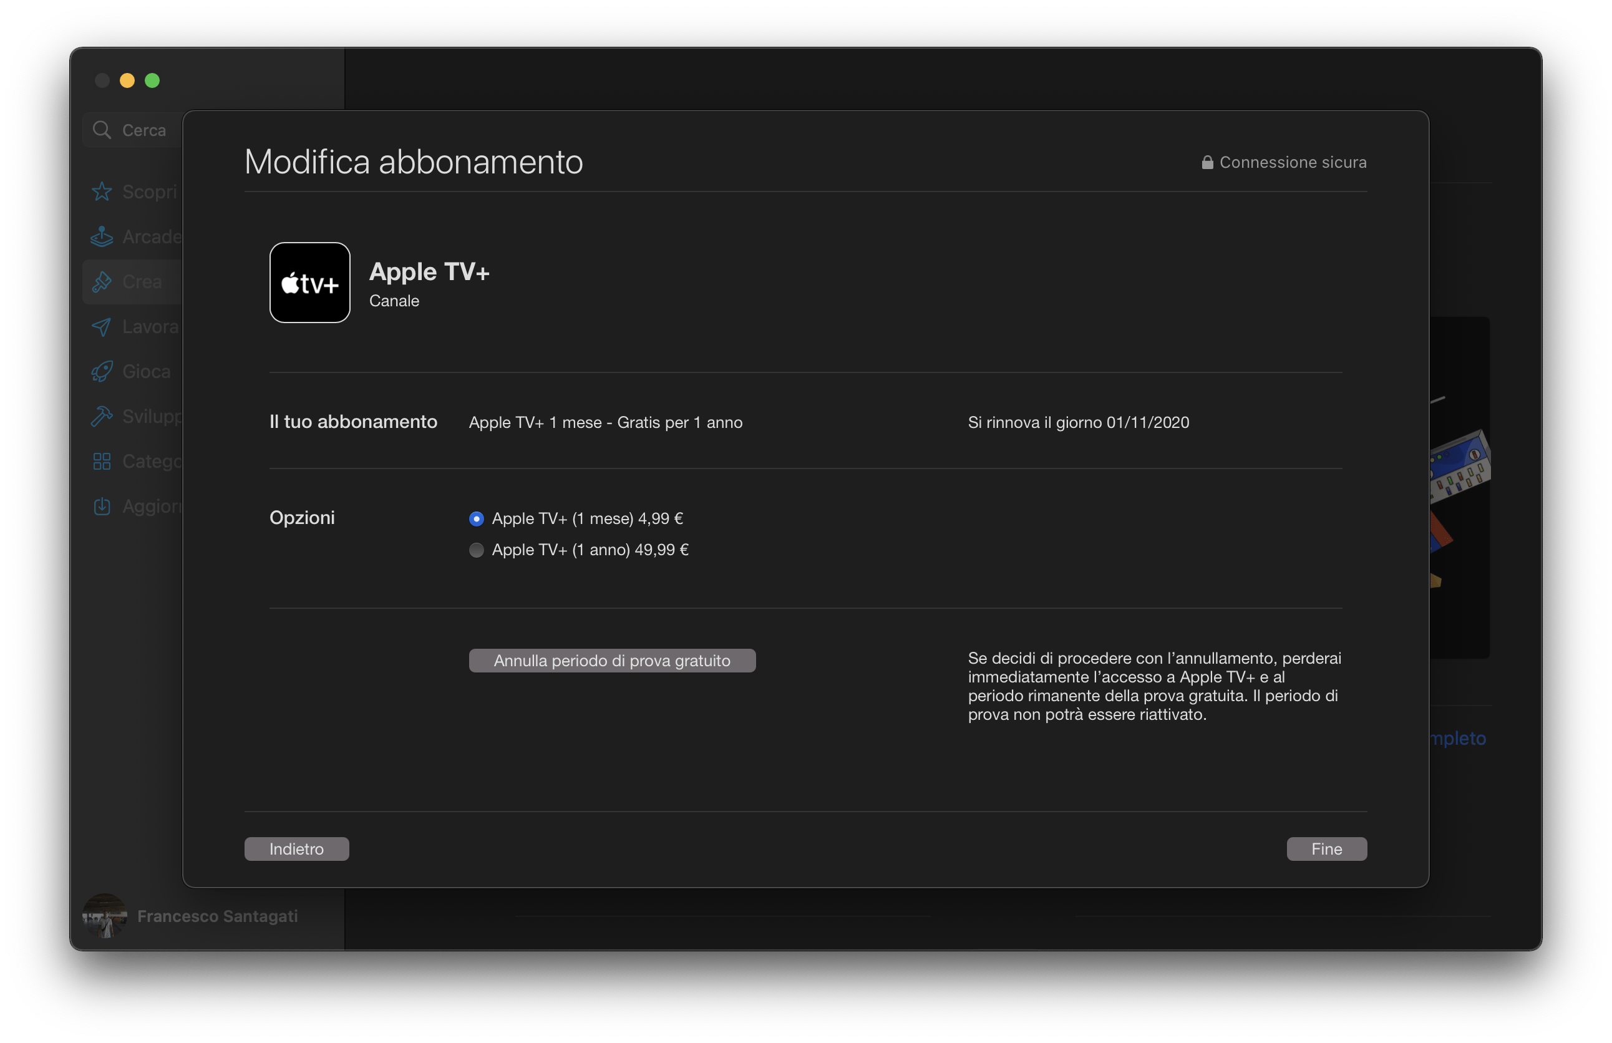Click the background app artwork thumbnail
Viewport: 1612px width, 1043px height.
point(1460,488)
